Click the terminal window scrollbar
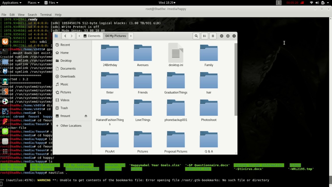The height and width of the screenshot is (187, 332). [x=330, y=179]
